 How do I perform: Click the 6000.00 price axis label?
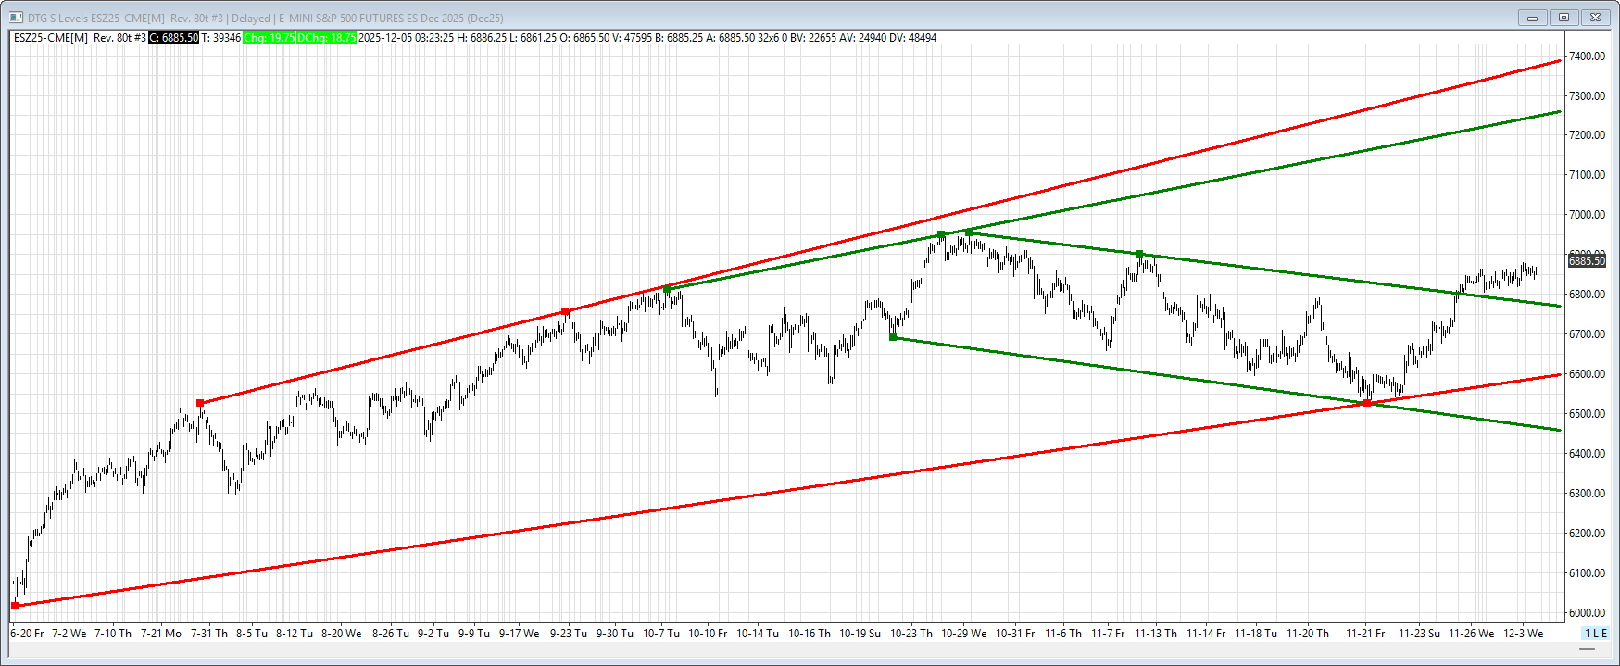tap(1587, 613)
